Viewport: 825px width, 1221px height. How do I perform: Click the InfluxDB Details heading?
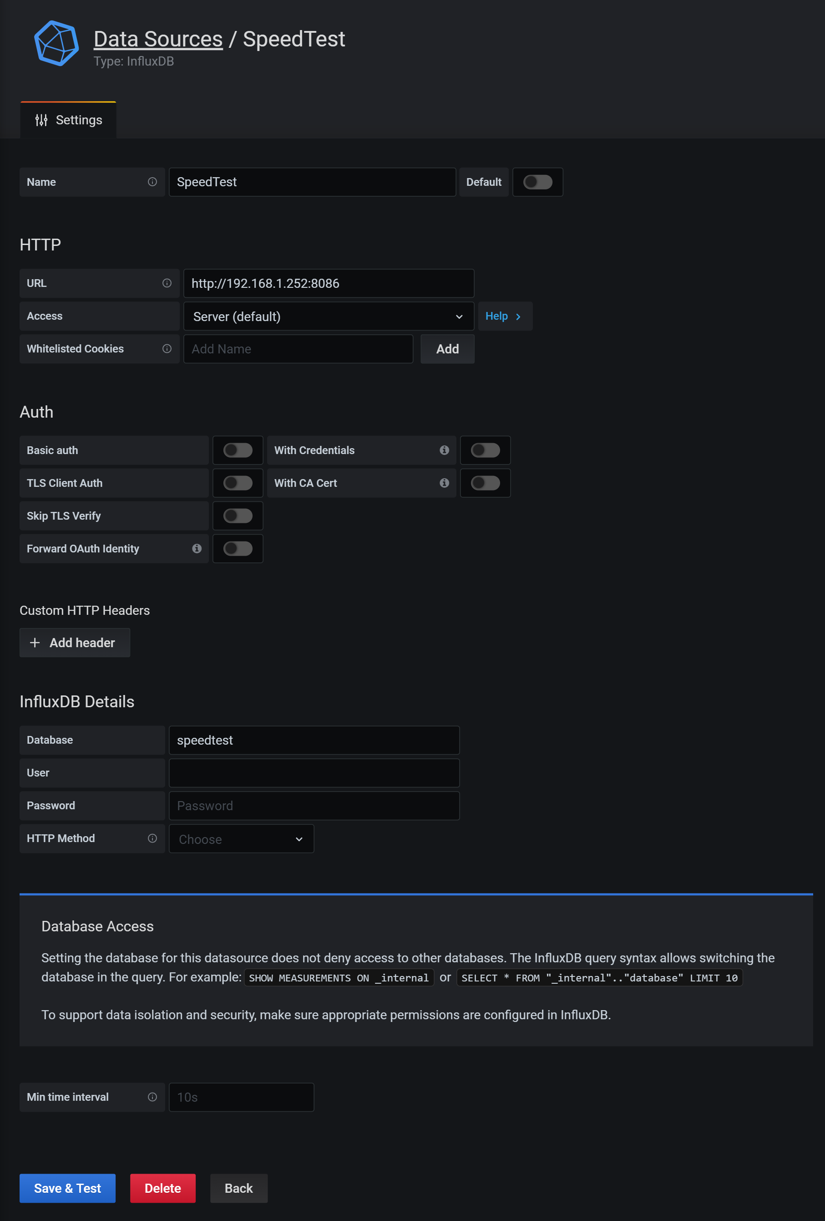click(x=77, y=702)
